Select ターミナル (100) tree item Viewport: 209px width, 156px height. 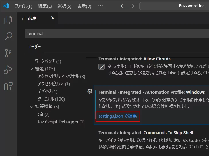click(51, 99)
